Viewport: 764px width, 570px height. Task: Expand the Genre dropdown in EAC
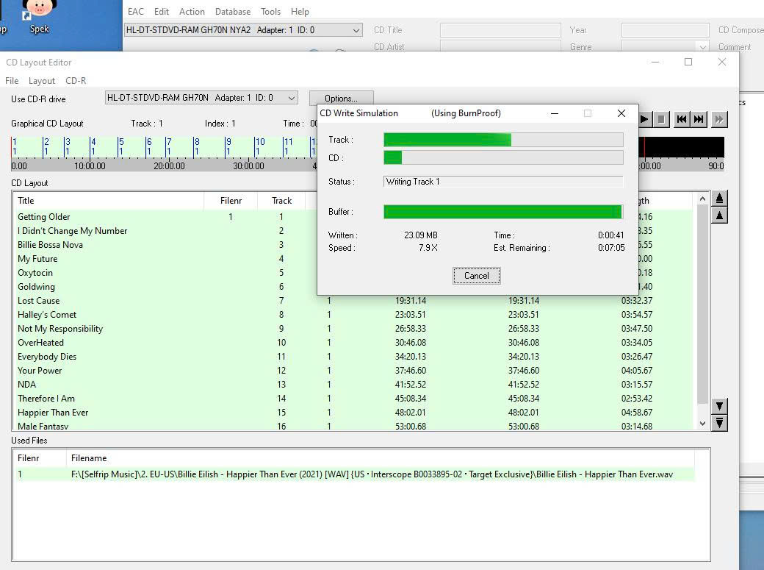tap(702, 47)
